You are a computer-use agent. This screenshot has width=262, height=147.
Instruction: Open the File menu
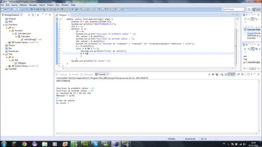2,5
